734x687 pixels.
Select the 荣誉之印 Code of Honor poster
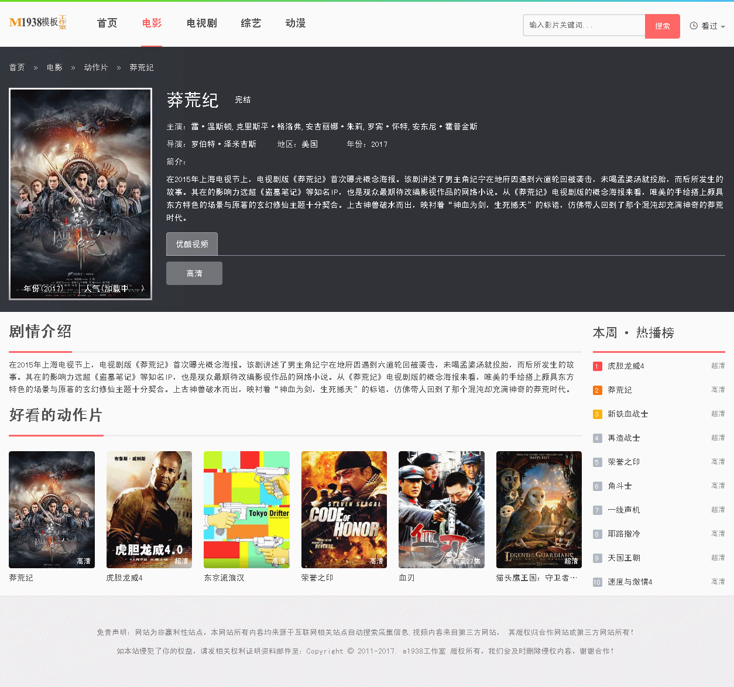(x=344, y=509)
